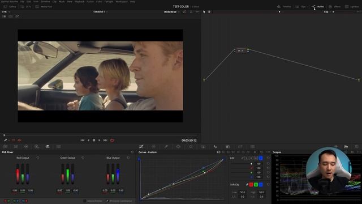This screenshot has width=362, height=204.
Task: Open the Motion Effects palette
Action: click(59, 147)
